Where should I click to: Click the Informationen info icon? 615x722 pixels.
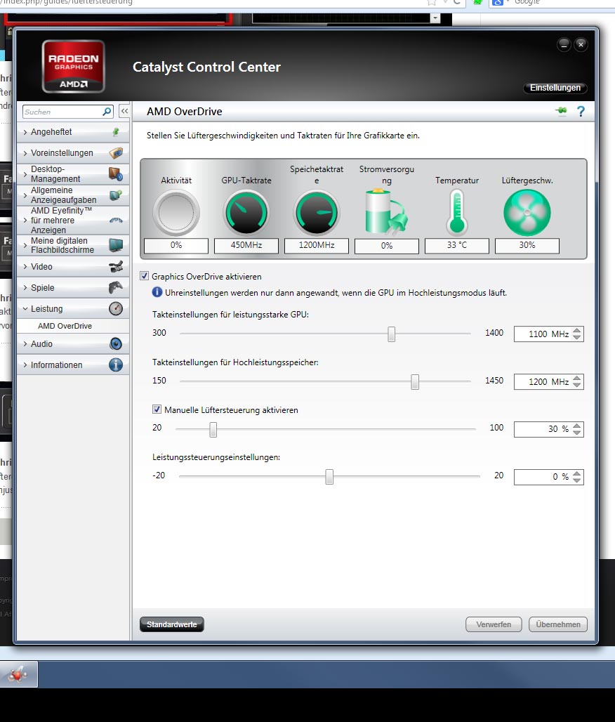[x=116, y=365]
